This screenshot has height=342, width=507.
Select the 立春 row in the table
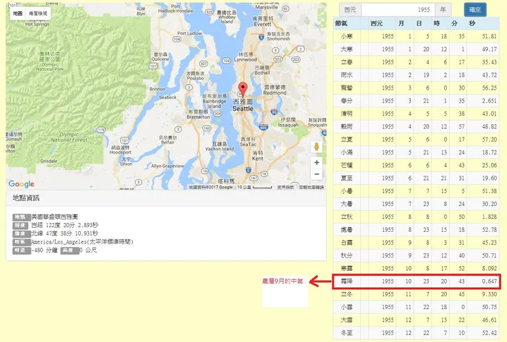pyautogui.click(x=416, y=62)
